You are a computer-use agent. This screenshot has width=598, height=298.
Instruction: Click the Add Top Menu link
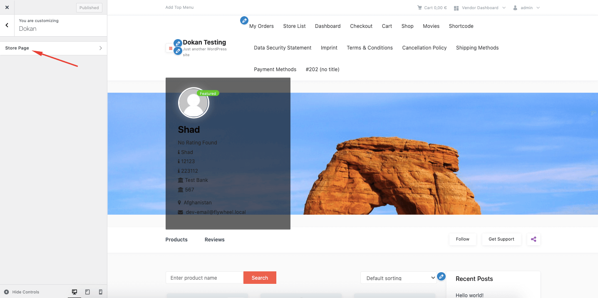point(179,7)
